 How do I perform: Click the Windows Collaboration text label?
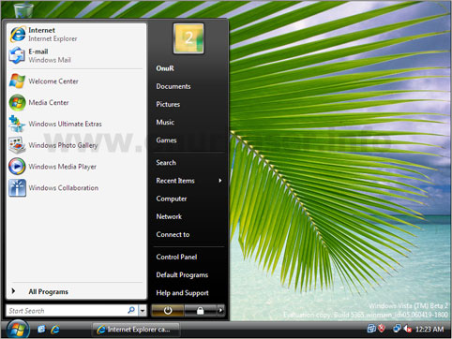[x=64, y=188]
